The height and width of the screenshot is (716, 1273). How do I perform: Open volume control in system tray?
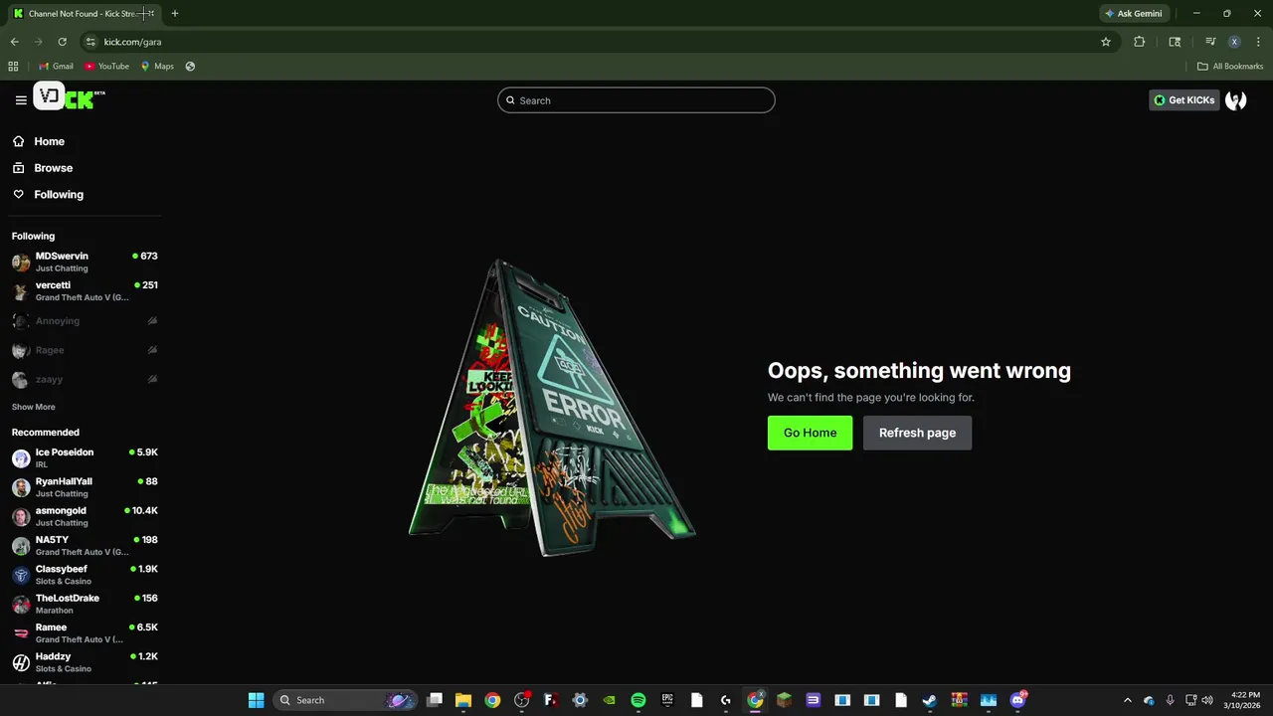1207,700
